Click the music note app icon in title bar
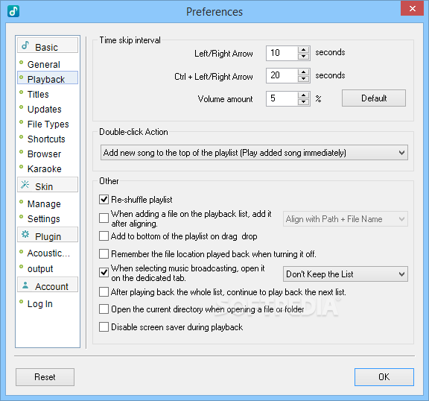The image size is (429, 401). pyautogui.click(x=13, y=11)
